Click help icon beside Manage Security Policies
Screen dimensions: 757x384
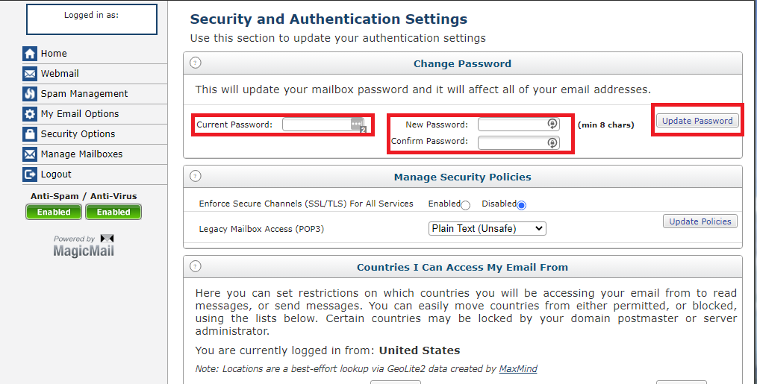tap(196, 176)
